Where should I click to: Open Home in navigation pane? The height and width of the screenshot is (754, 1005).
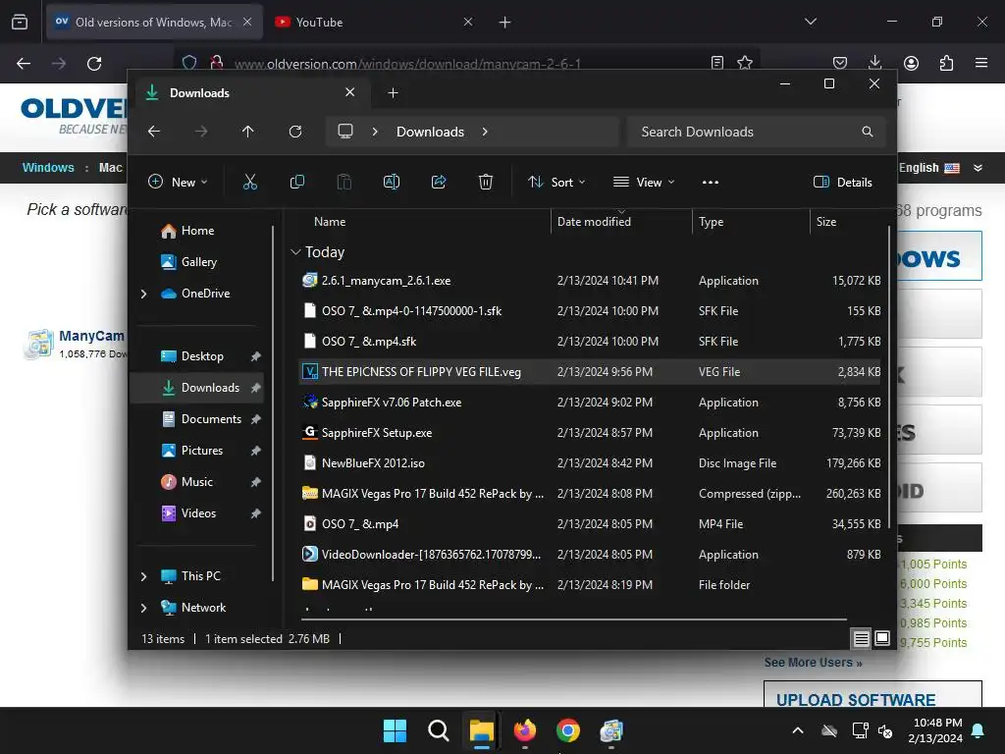point(198,231)
